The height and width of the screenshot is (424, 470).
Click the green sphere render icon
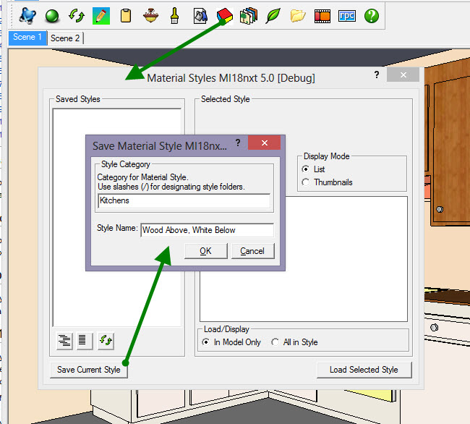[52, 14]
